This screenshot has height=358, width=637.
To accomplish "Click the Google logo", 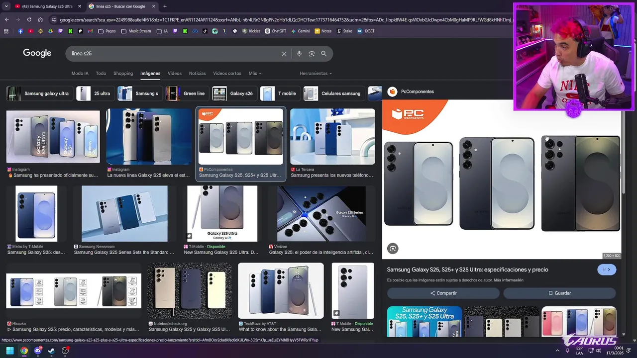I will [x=37, y=53].
